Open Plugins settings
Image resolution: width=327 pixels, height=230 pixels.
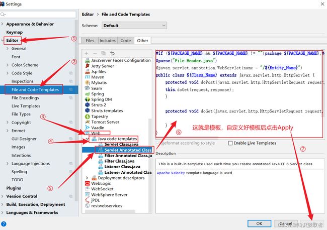coord(14,188)
